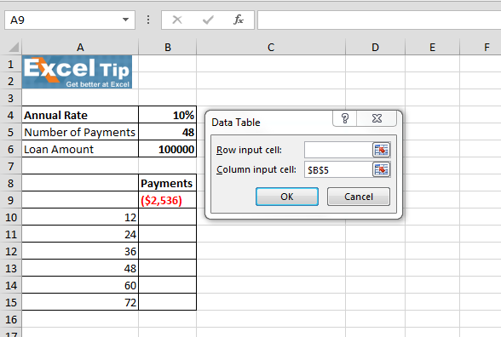The image size is (501, 337).
Task: Select the red ($2,536) cell
Action: [167, 200]
